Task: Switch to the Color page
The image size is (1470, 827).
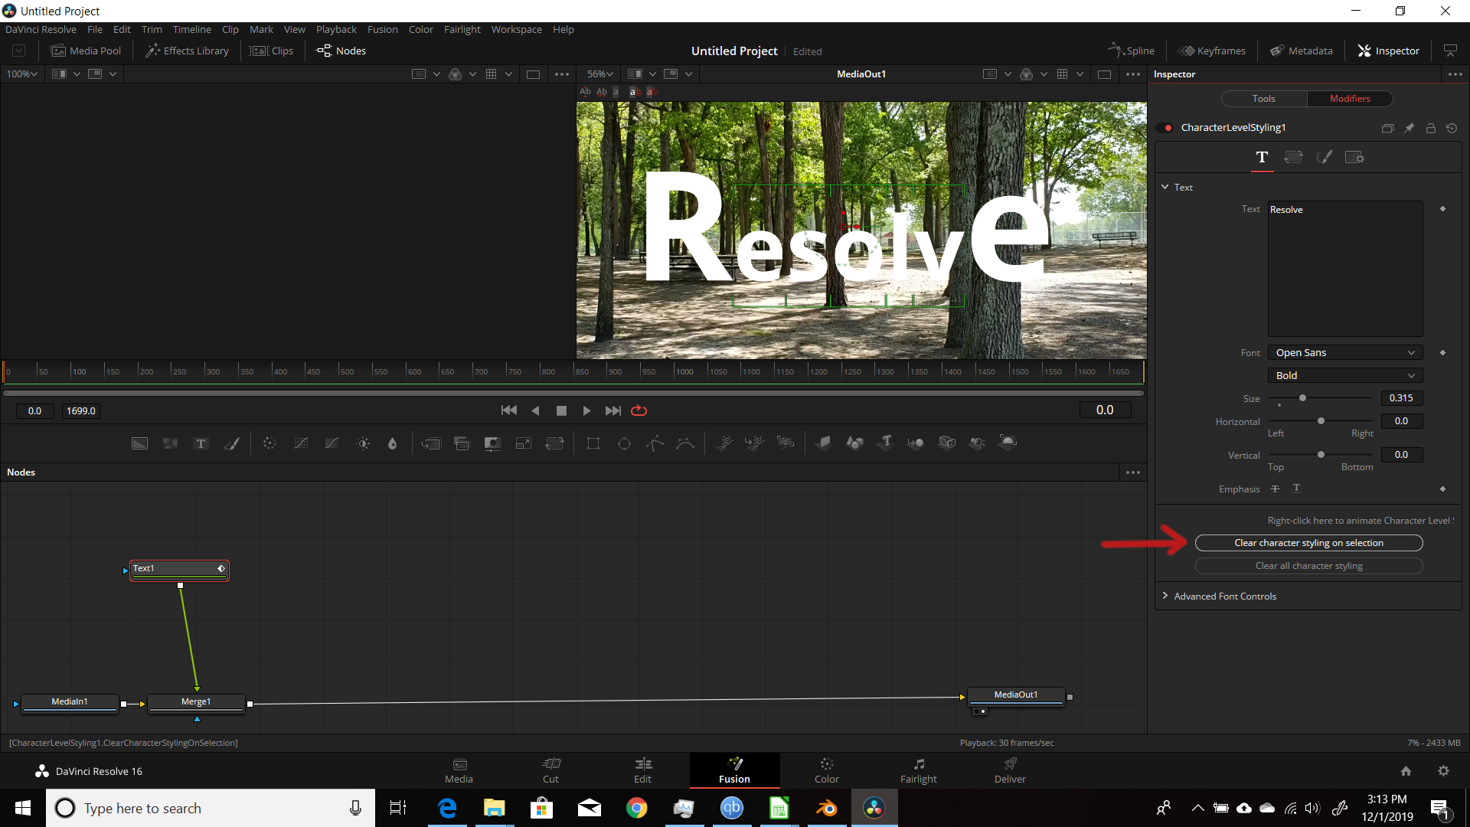Action: [826, 770]
